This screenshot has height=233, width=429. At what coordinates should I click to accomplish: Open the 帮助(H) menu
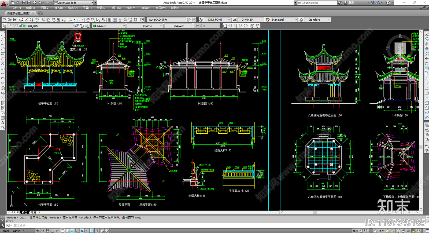click(x=175, y=8)
